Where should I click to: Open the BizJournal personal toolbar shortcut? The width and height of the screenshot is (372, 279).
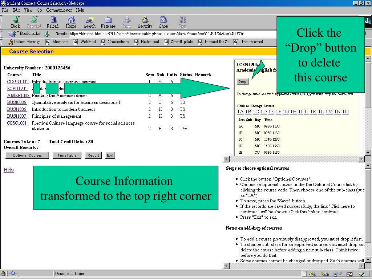147,42
